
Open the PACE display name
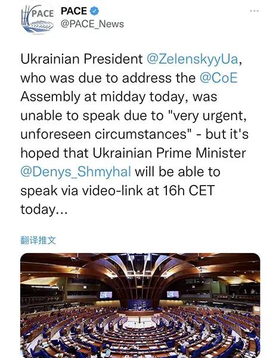[x=74, y=11]
